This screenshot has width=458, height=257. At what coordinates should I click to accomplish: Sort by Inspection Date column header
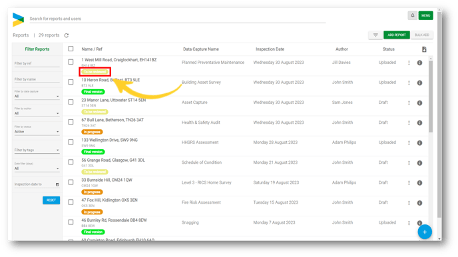pos(270,49)
